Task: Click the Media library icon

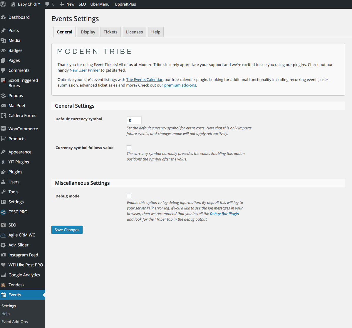Action: 3,40
